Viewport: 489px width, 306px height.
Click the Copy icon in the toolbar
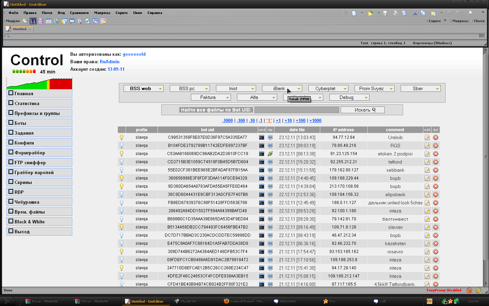[x=423, y=13]
